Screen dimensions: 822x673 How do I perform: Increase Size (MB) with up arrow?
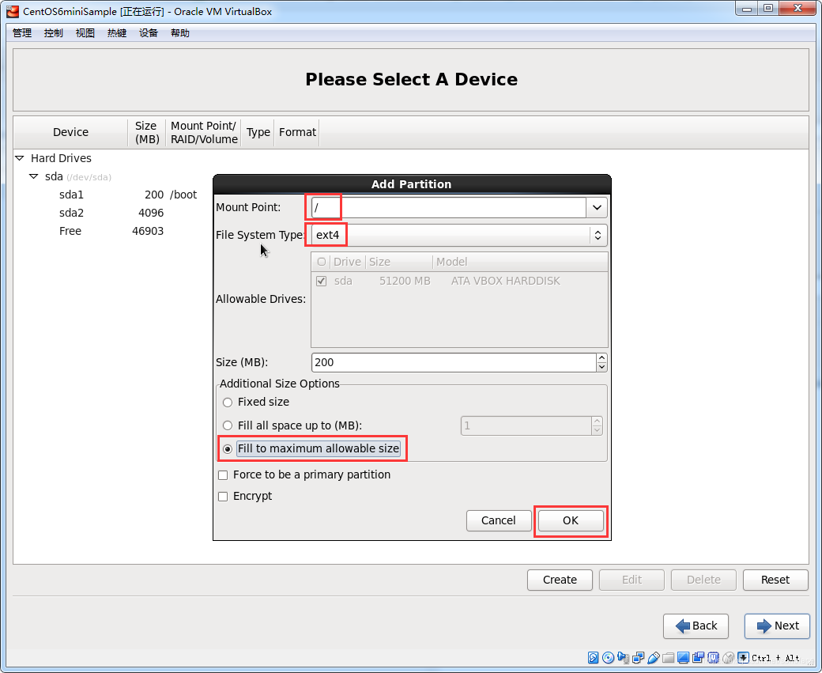tap(601, 357)
